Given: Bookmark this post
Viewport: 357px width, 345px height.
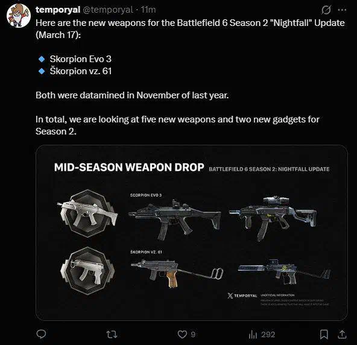Looking at the screenshot, I should coord(324,334).
